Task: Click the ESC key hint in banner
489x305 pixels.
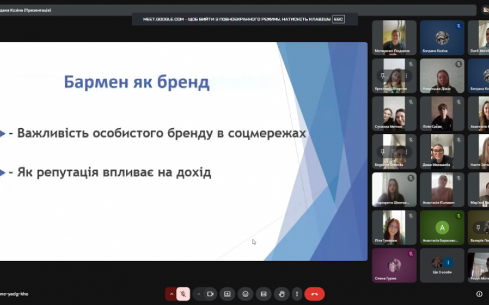Action: click(338, 20)
